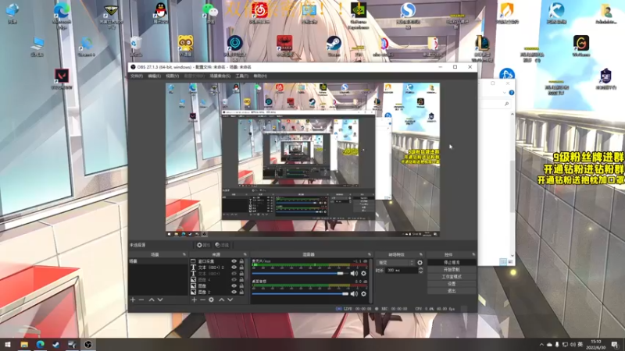Image resolution: width=625 pixels, height=351 pixels.
Task: Open the 编辑(E) menu
Action: [x=154, y=76]
